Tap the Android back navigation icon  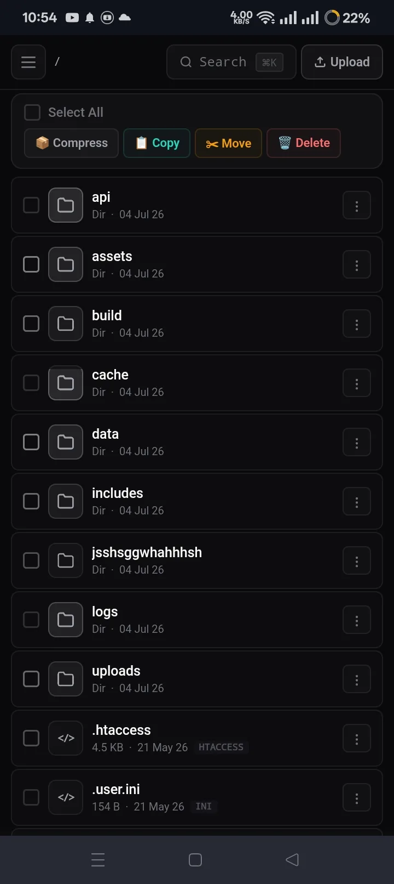292,859
